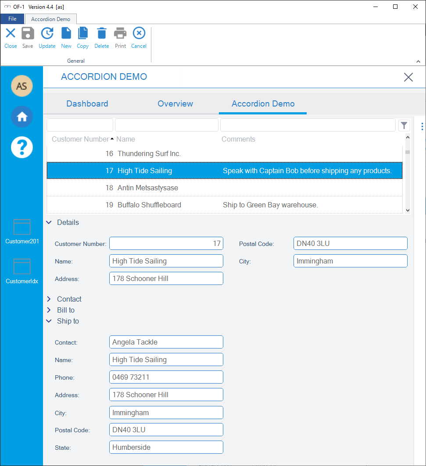Click the Ship to Greek Bay warehouse comment
The height and width of the screenshot is (466, 426).
(270, 205)
